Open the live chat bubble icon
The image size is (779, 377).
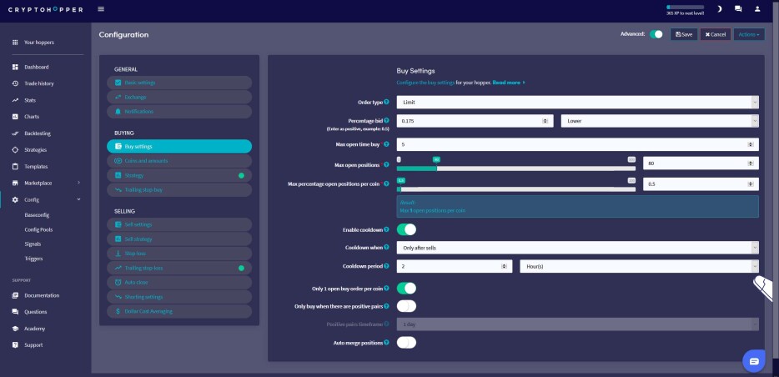click(754, 361)
